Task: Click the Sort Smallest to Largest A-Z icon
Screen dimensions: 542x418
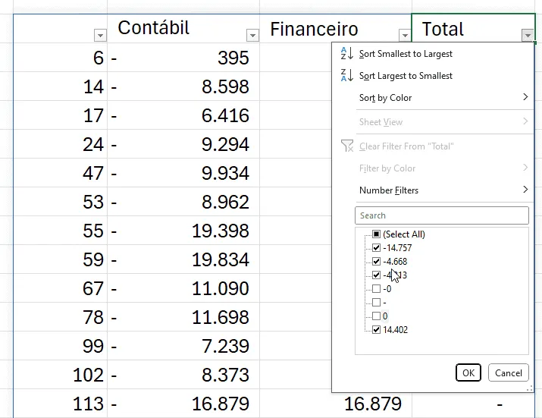Action: [x=346, y=54]
